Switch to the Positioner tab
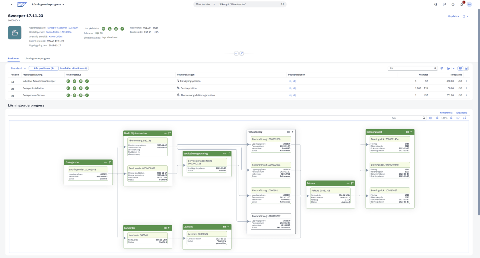 [13, 58]
